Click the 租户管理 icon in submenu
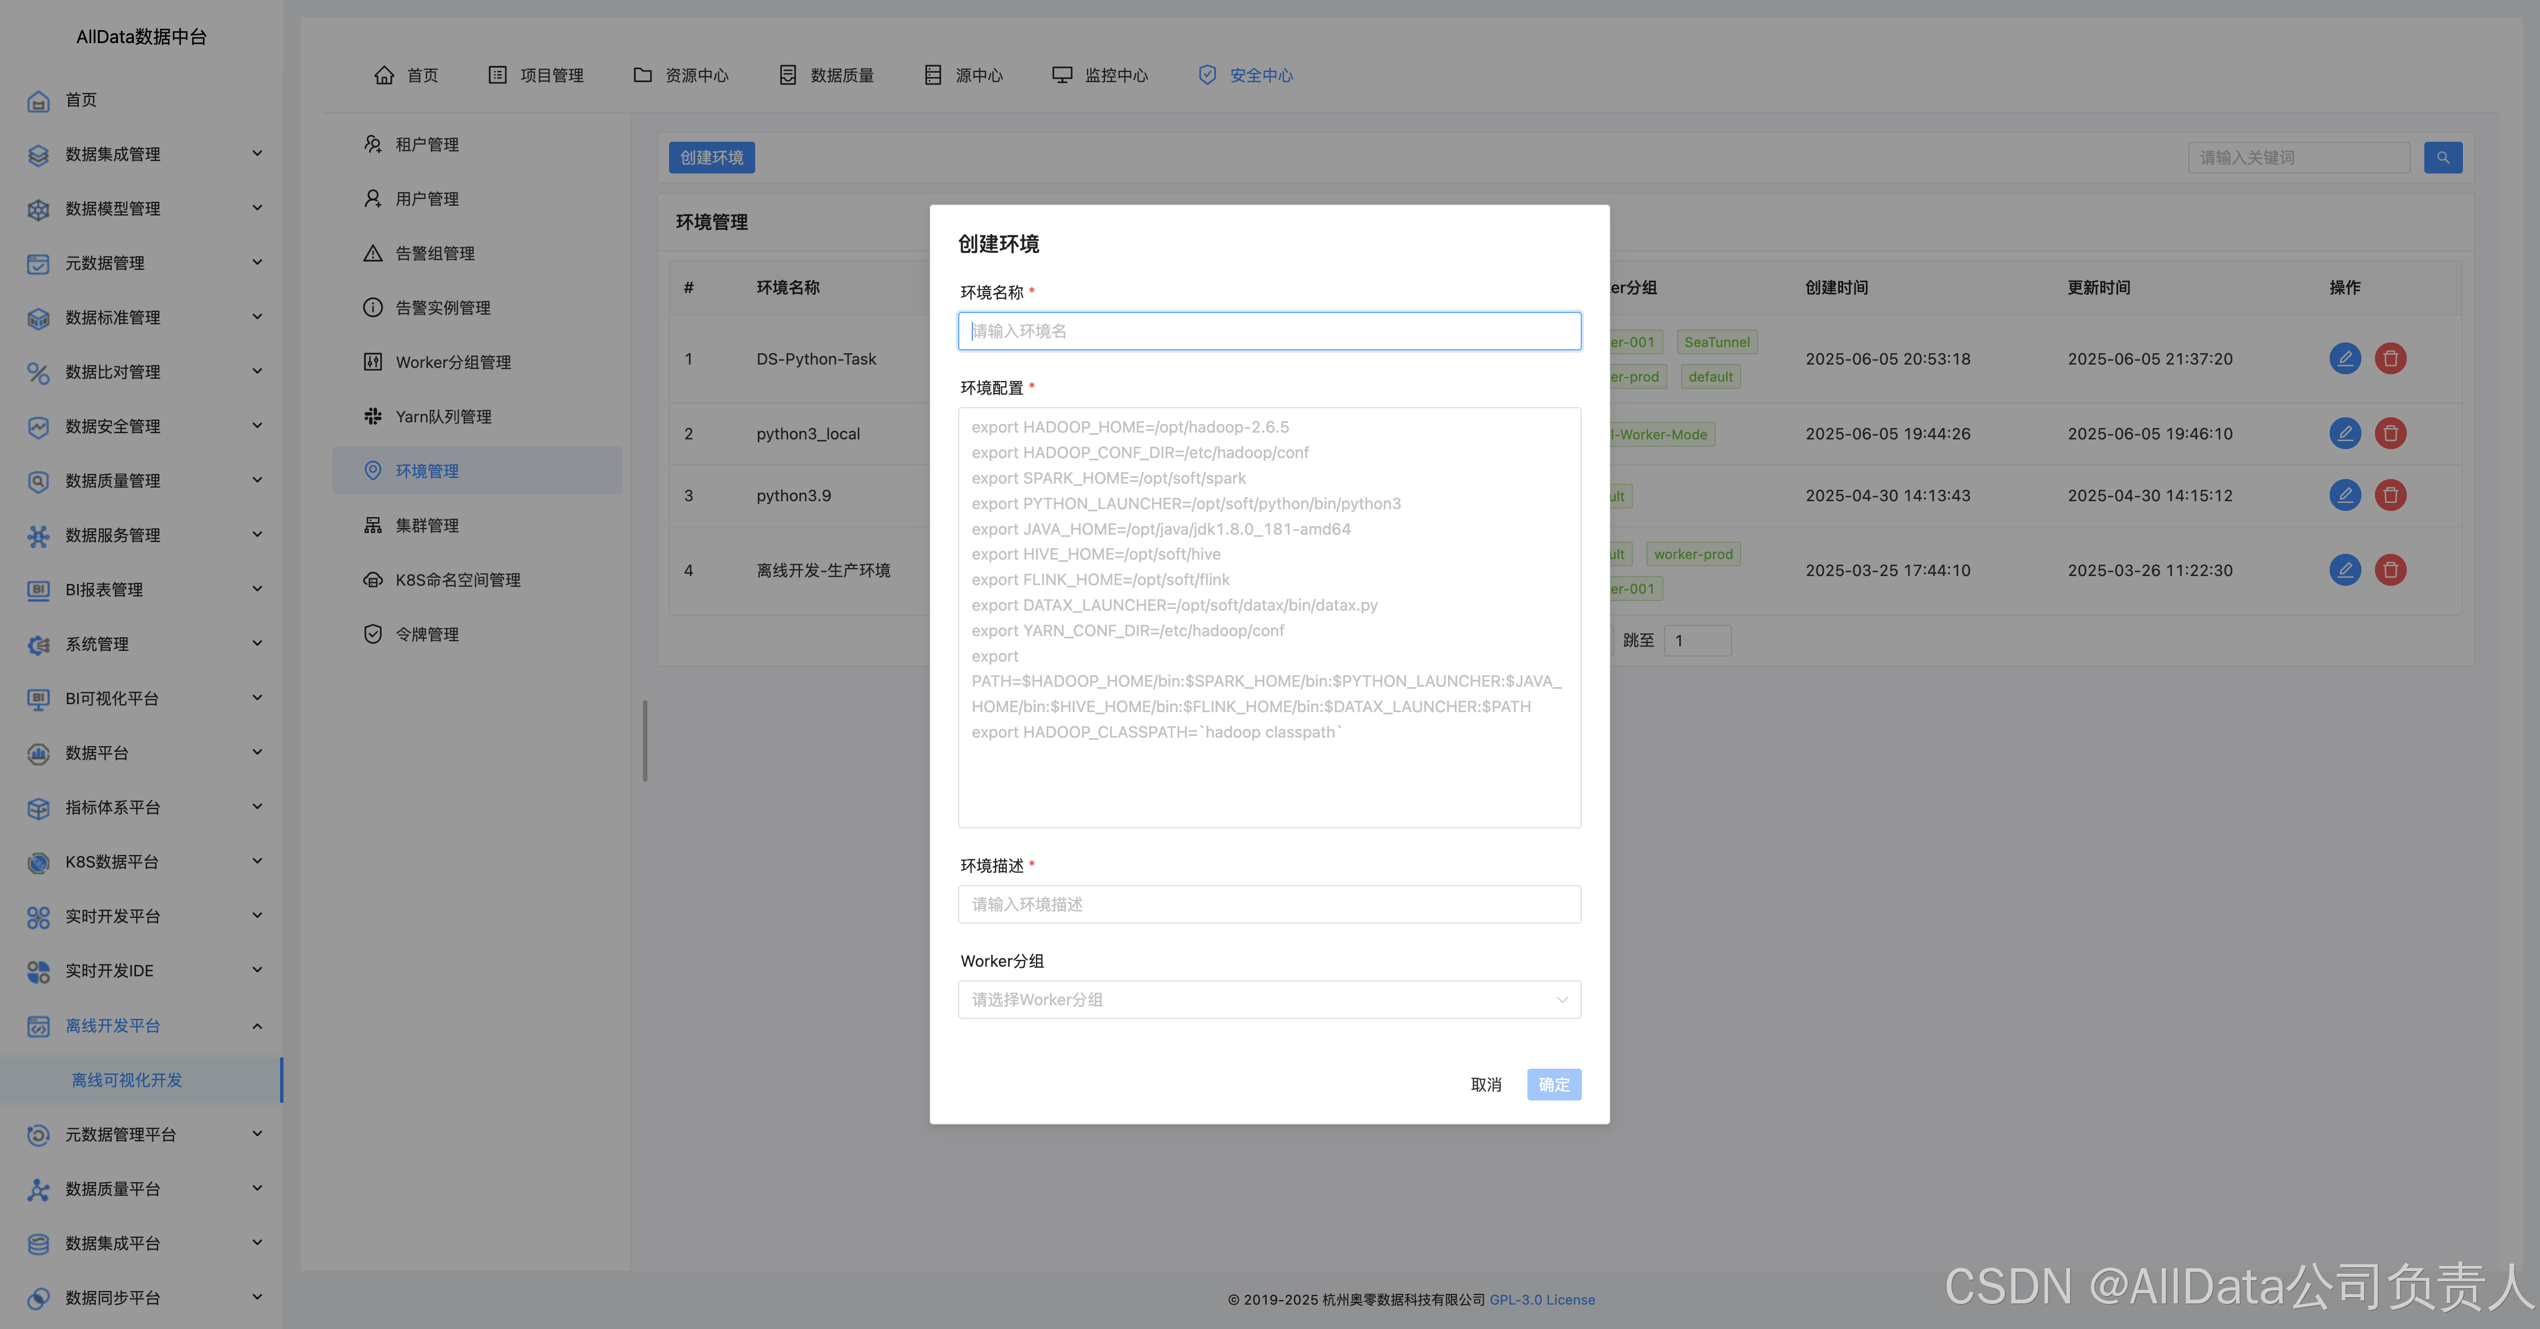The height and width of the screenshot is (1329, 2540). [372, 144]
